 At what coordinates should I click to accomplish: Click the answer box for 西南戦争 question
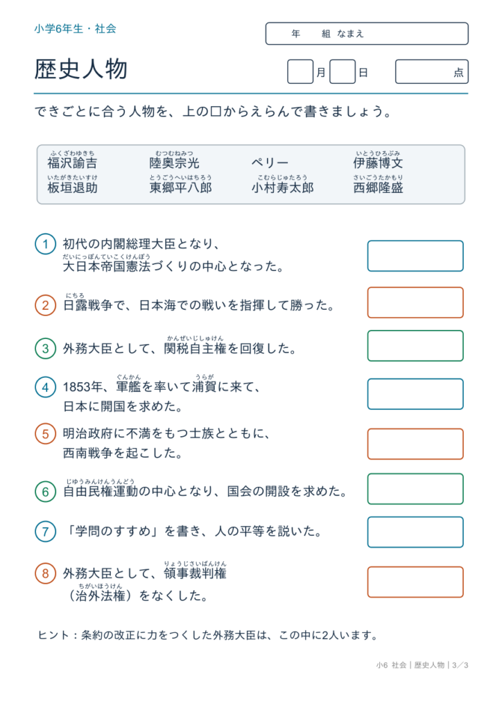[415, 444]
